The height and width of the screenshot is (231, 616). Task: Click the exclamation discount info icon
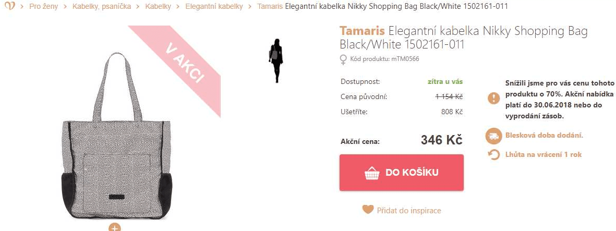tap(494, 98)
